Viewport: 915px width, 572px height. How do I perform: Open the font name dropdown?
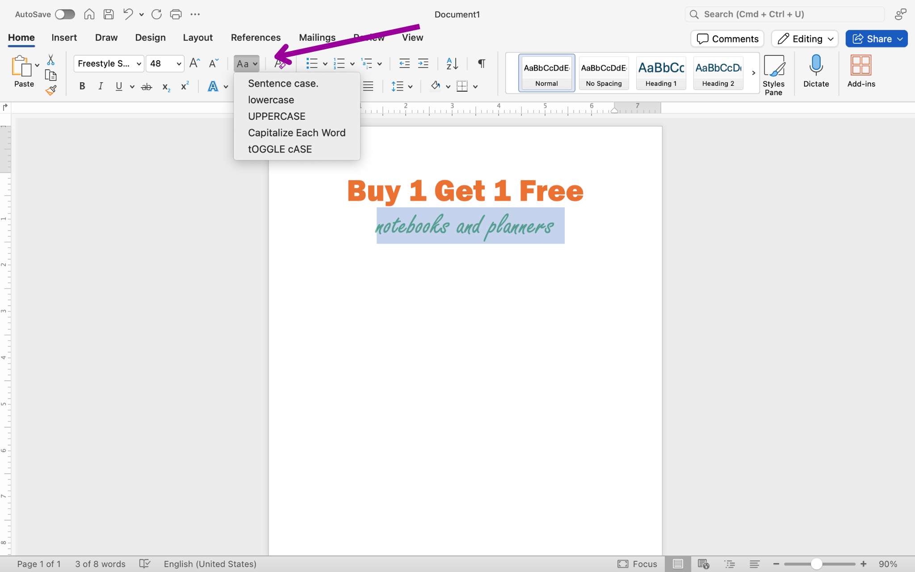click(x=139, y=64)
